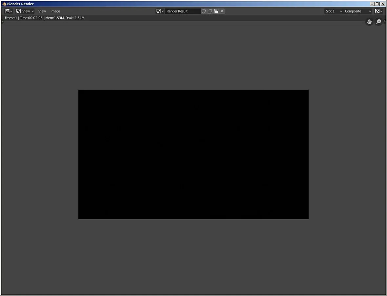Click the Render Result name field

183,11
